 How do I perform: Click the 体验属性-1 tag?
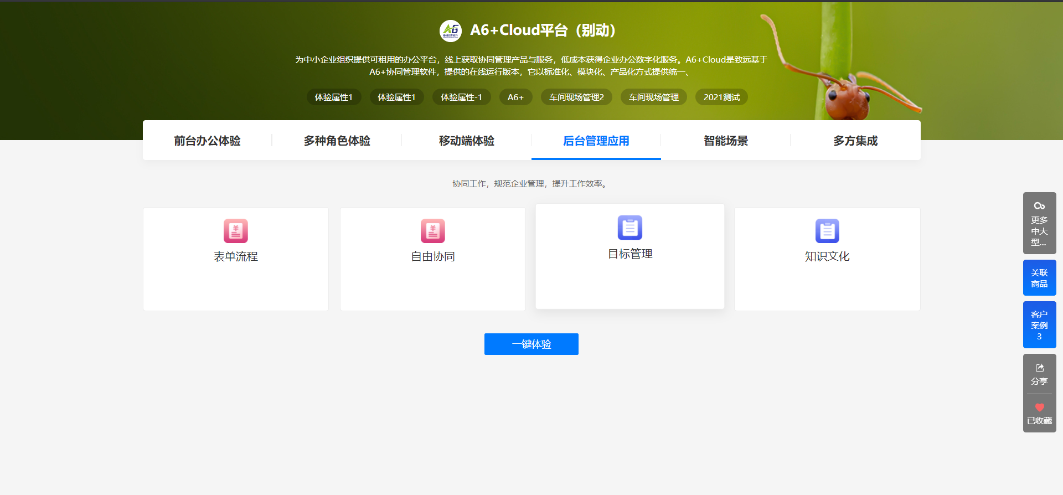462,97
